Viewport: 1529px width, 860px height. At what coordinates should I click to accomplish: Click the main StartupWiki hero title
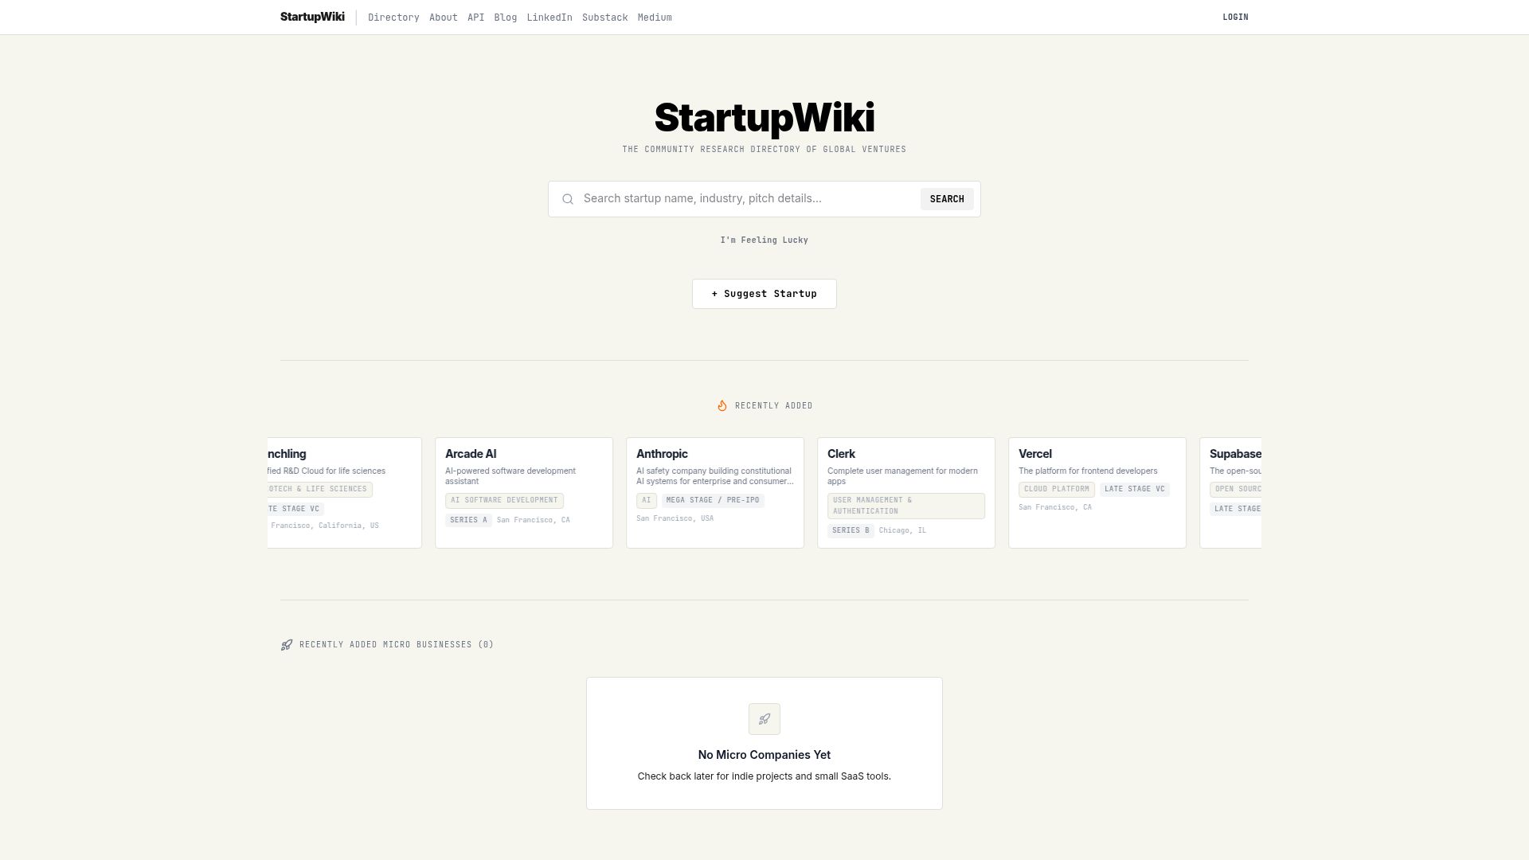(764, 118)
